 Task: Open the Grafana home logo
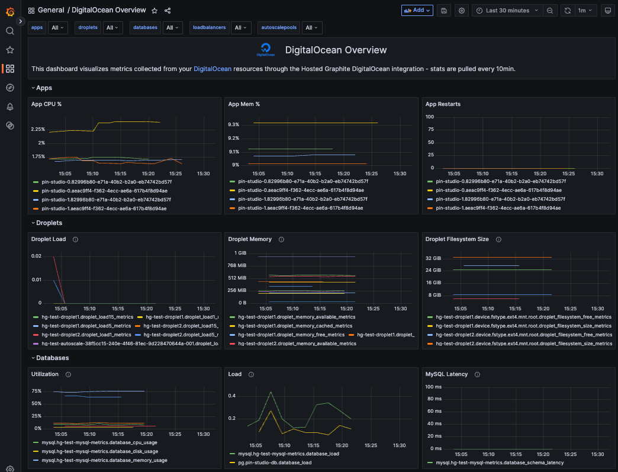10,12
